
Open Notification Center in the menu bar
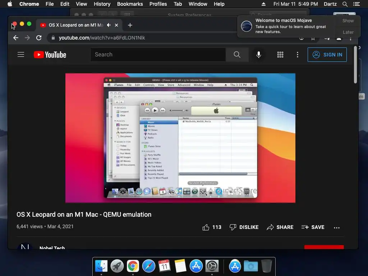pyautogui.click(x=356, y=4)
